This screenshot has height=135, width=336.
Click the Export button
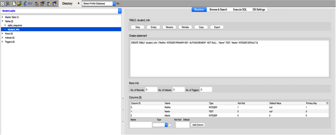217,27
